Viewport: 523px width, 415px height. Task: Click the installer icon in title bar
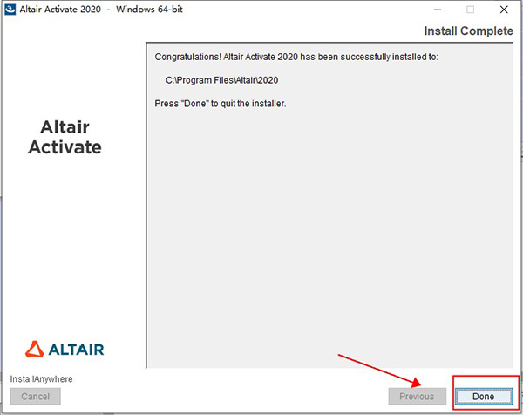(x=10, y=10)
